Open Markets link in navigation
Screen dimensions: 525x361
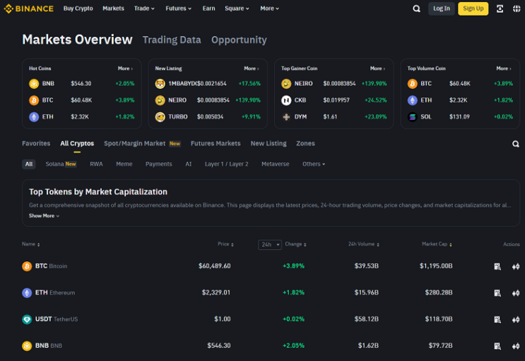113,8
